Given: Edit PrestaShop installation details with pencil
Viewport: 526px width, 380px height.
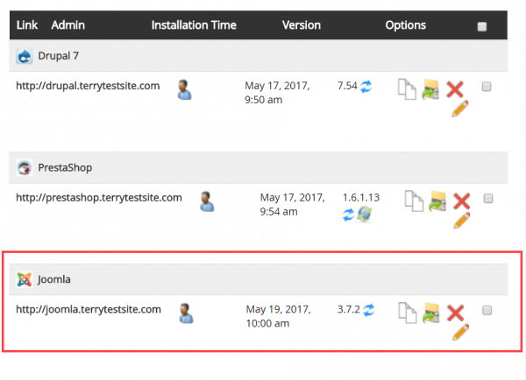Looking at the screenshot, I should [x=462, y=221].
